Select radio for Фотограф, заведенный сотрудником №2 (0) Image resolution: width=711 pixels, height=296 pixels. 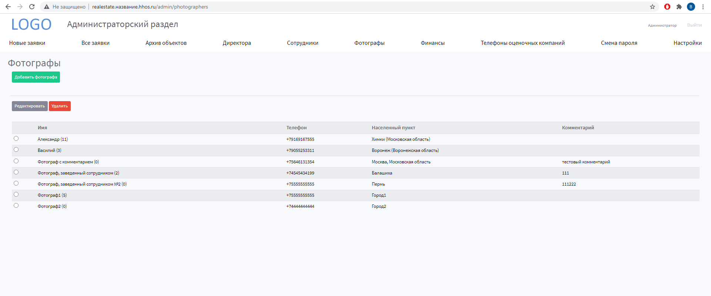tap(16, 183)
